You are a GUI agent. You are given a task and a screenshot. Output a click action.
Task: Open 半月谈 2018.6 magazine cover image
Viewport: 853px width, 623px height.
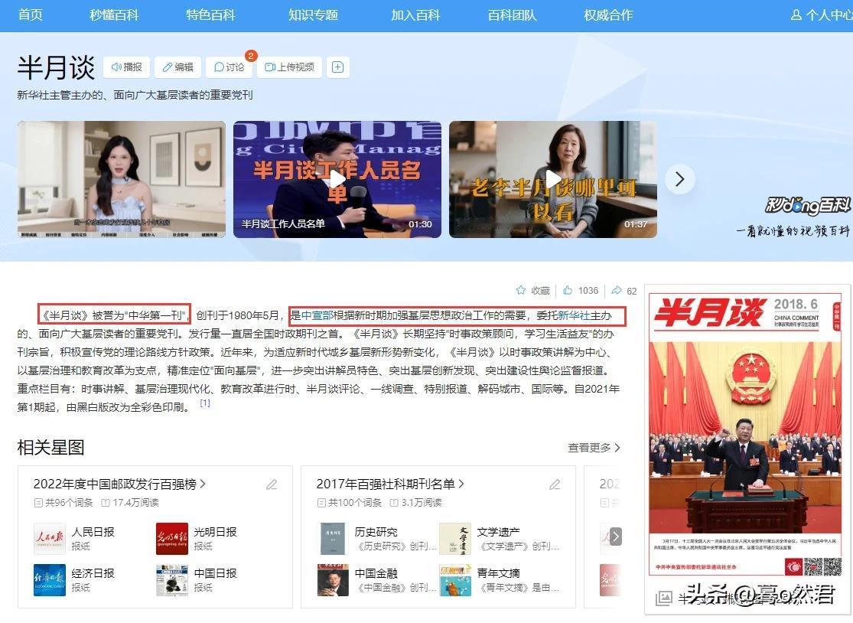[744, 435]
